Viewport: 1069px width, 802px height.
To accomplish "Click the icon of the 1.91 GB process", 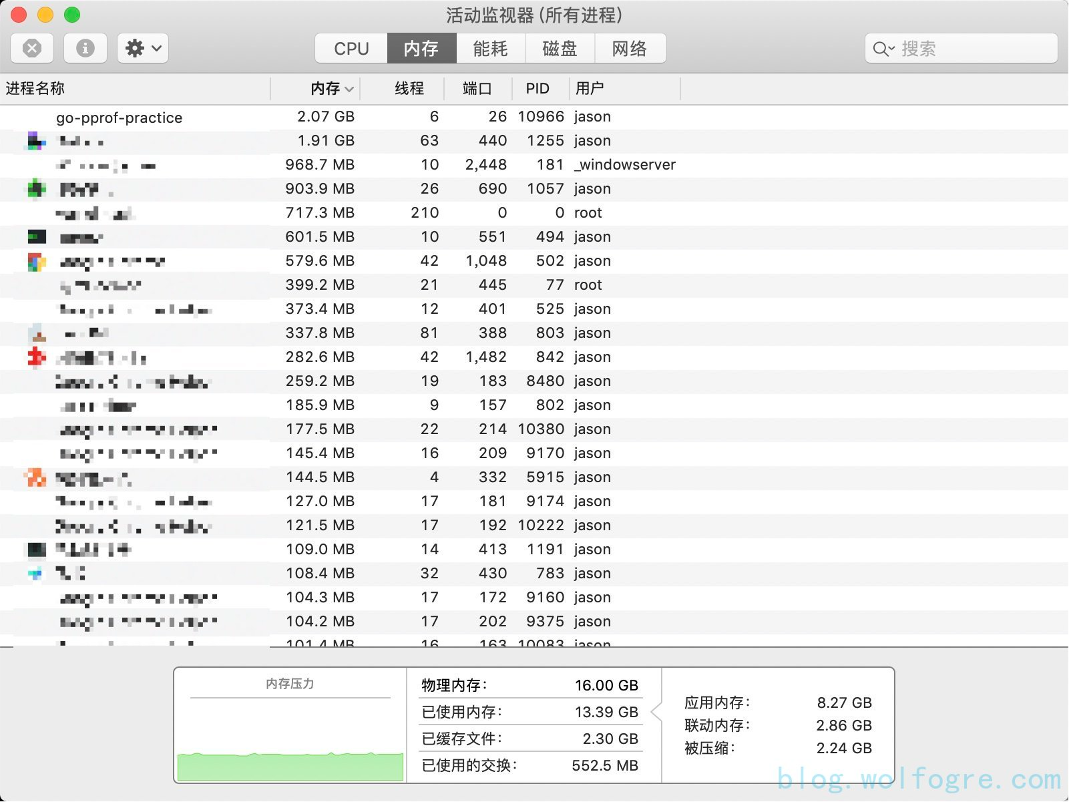I will click(36, 141).
